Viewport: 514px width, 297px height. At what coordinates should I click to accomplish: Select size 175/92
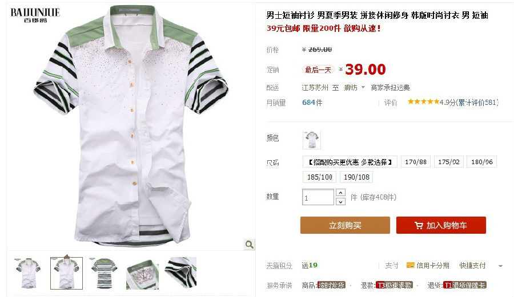[449, 162]
